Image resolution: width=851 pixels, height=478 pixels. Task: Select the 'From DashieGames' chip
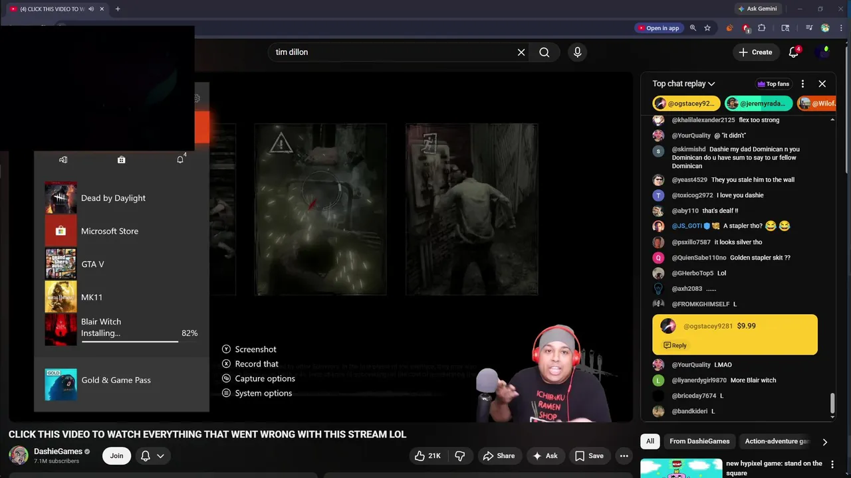[x=699, y=441]
